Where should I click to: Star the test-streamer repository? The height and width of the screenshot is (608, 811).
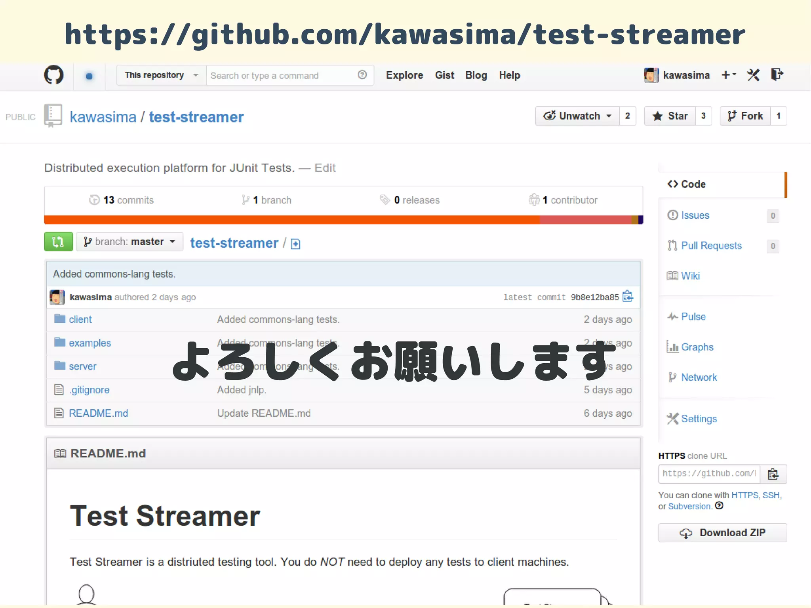coord(670,116)
